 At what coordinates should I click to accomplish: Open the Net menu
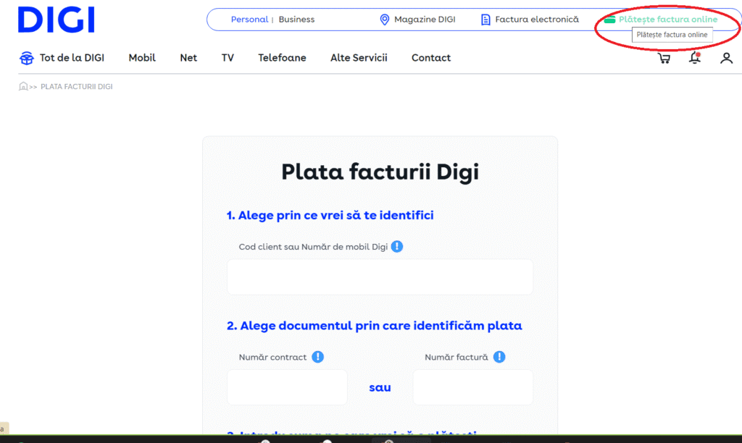[188, 58]
